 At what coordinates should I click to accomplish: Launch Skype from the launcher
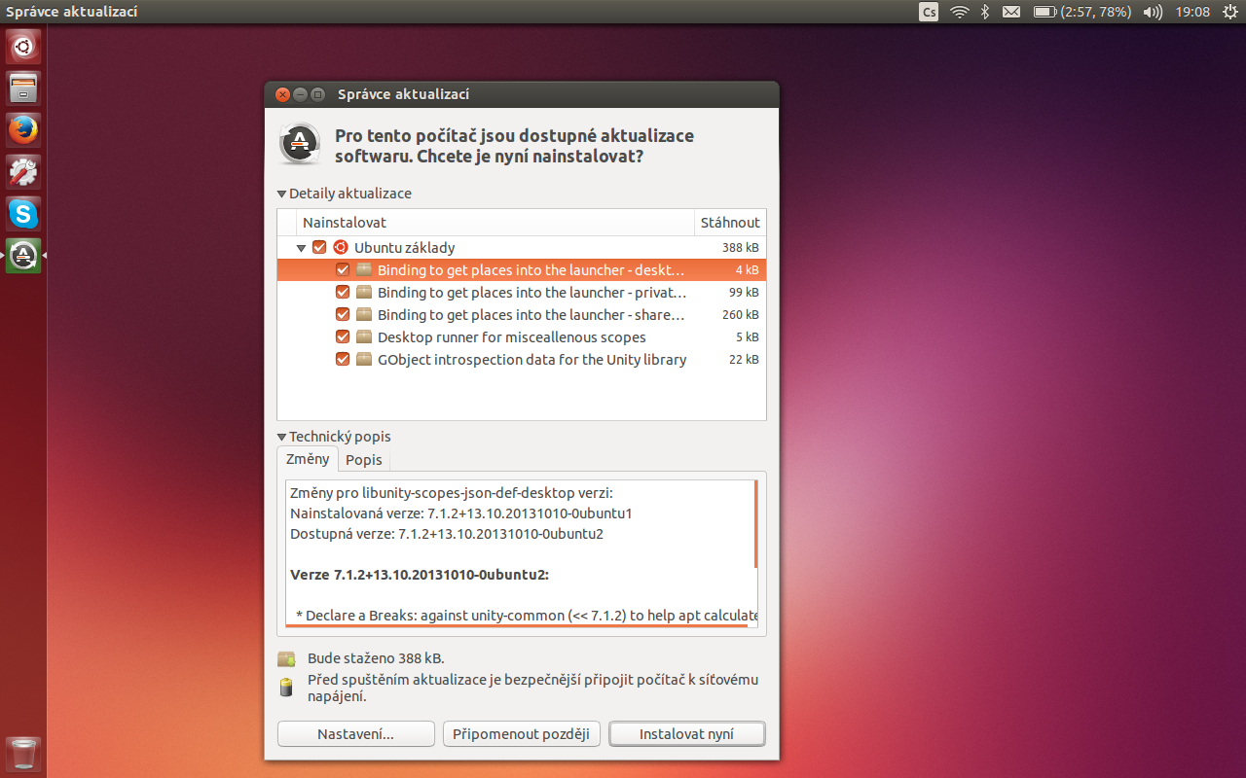pyautogui.click(x=23, y=214)
